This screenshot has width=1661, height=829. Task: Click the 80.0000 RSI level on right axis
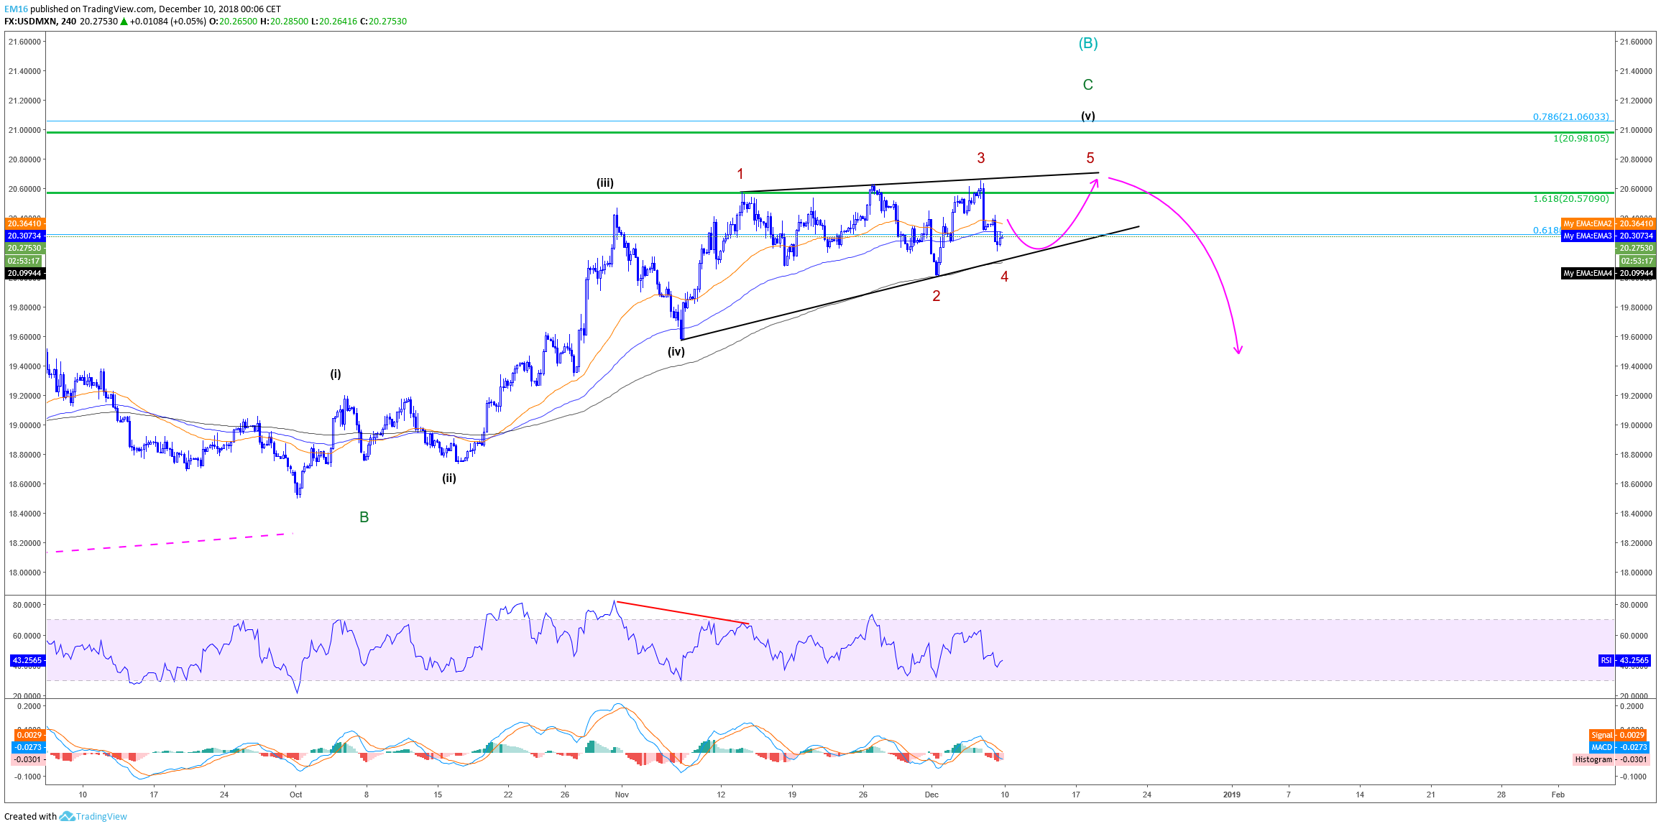1633,605
